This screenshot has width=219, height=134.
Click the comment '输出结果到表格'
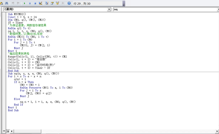coord(19,53)
